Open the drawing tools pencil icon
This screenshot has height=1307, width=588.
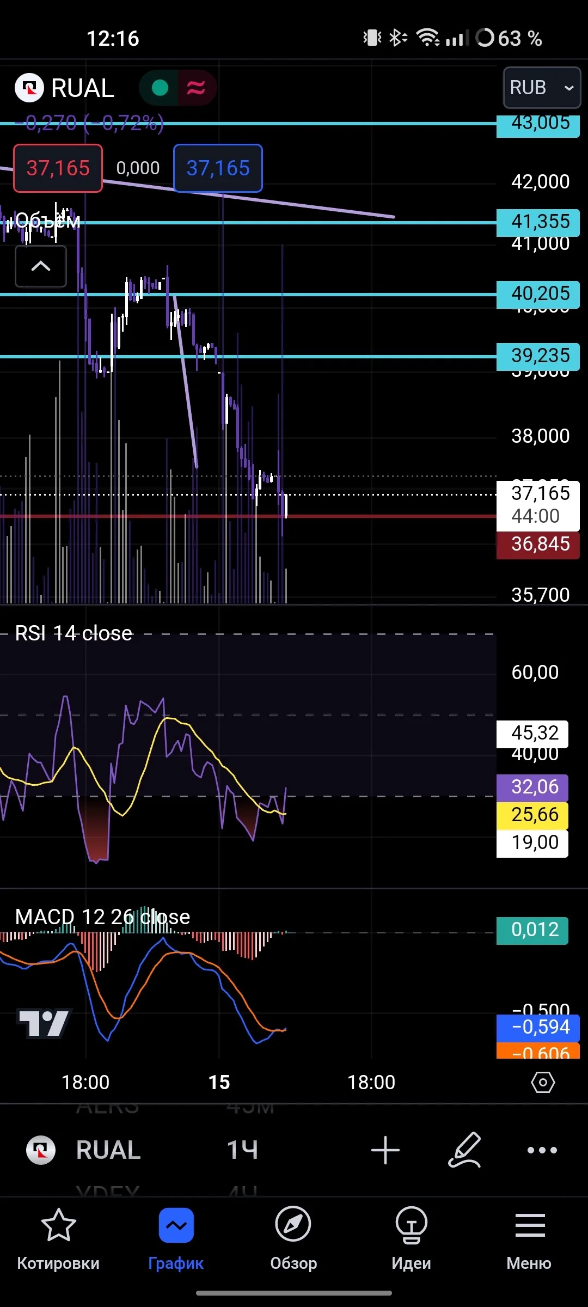click(464, 1150)
